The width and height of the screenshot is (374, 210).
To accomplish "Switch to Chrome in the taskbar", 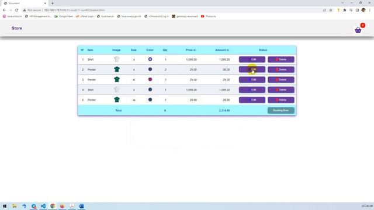I will click(x=53, y=206).
